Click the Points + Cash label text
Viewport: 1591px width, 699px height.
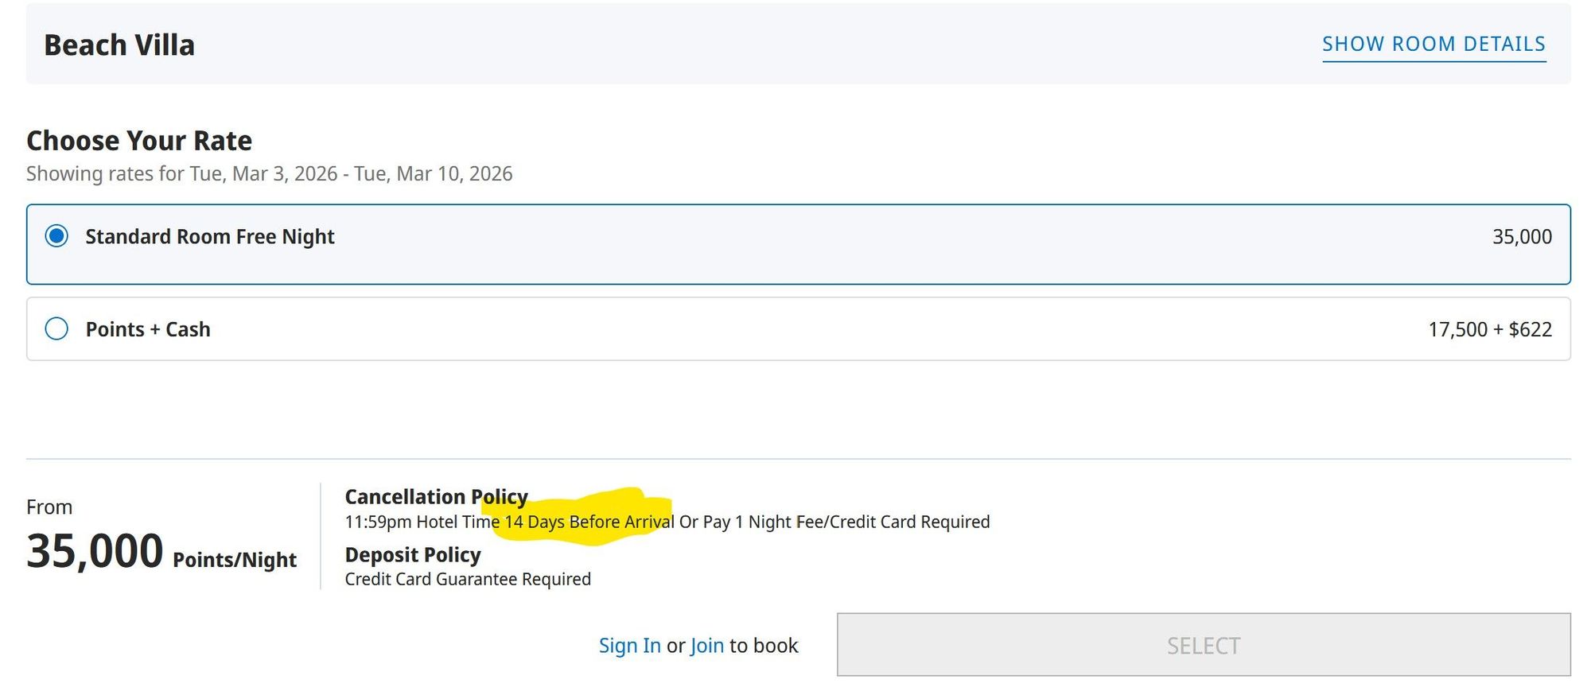click(148, 329)
